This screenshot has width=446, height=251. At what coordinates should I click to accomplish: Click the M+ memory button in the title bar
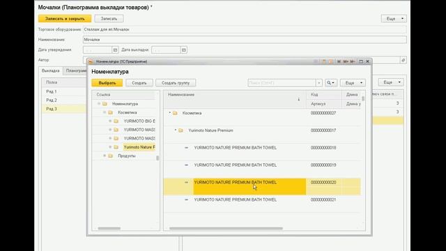(346, 61)
